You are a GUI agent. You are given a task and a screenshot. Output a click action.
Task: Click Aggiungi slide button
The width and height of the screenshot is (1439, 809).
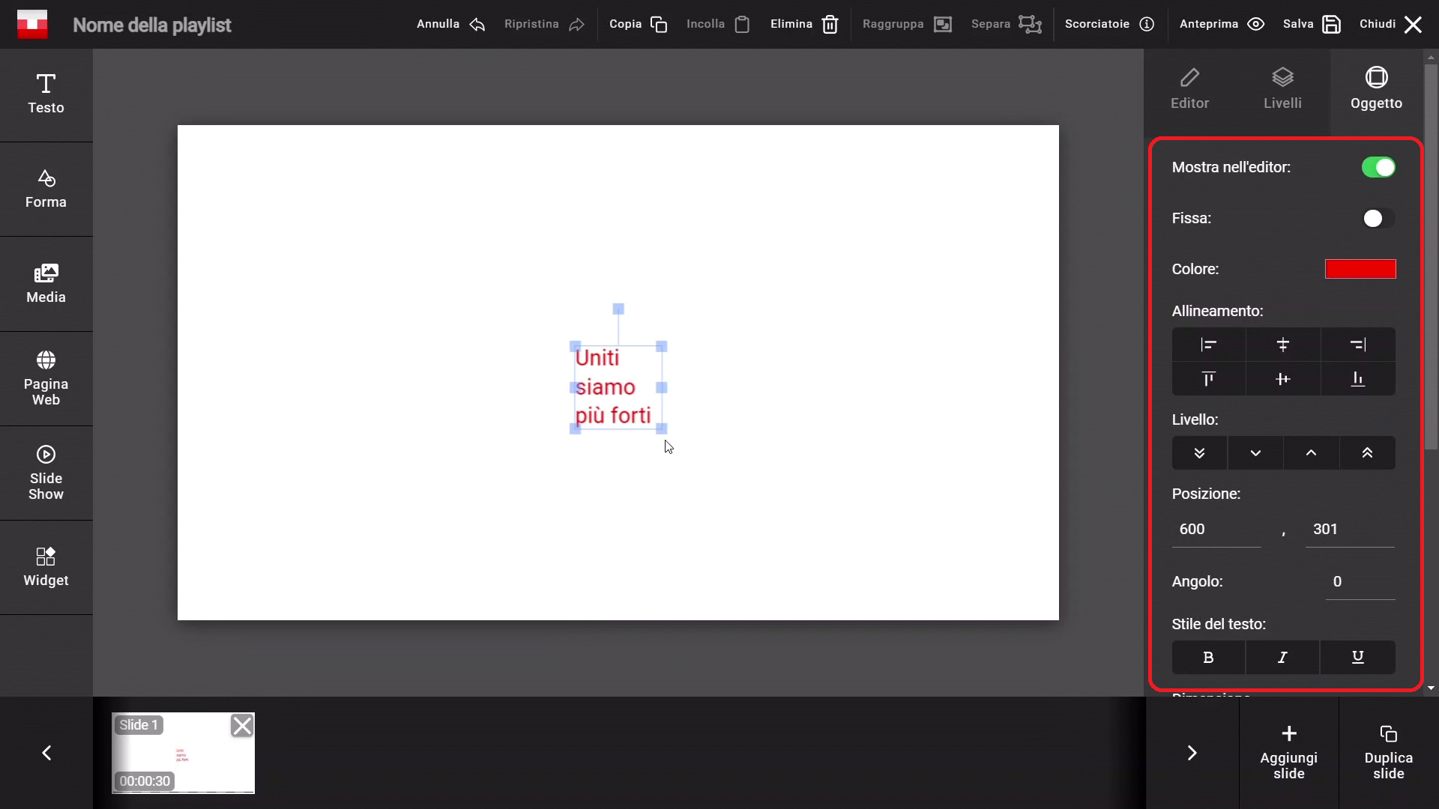point(1288,752)
